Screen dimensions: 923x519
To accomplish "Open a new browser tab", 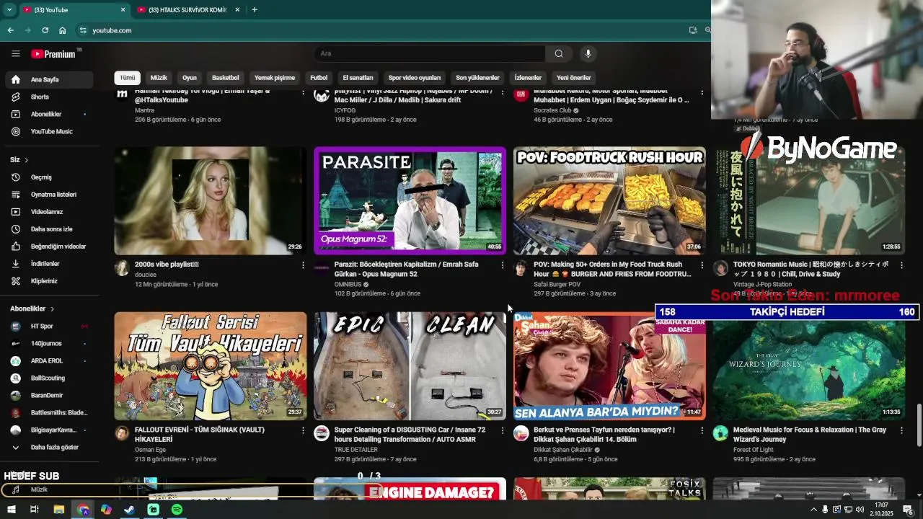I will pos(255,10).
